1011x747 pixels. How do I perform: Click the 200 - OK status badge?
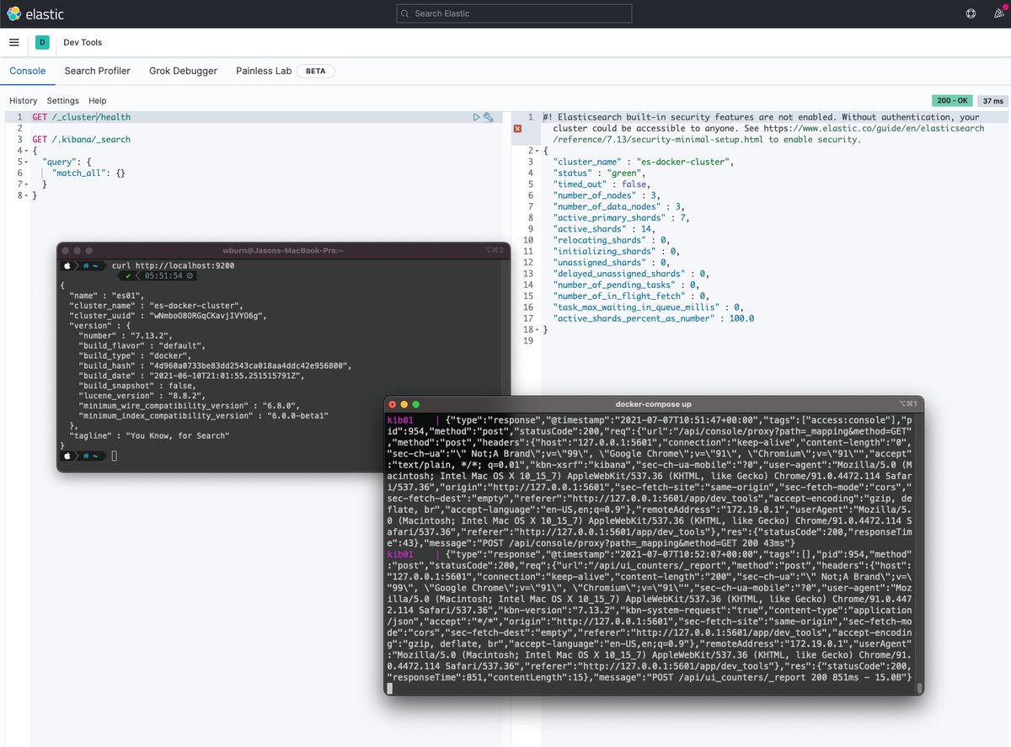point(953,101)
